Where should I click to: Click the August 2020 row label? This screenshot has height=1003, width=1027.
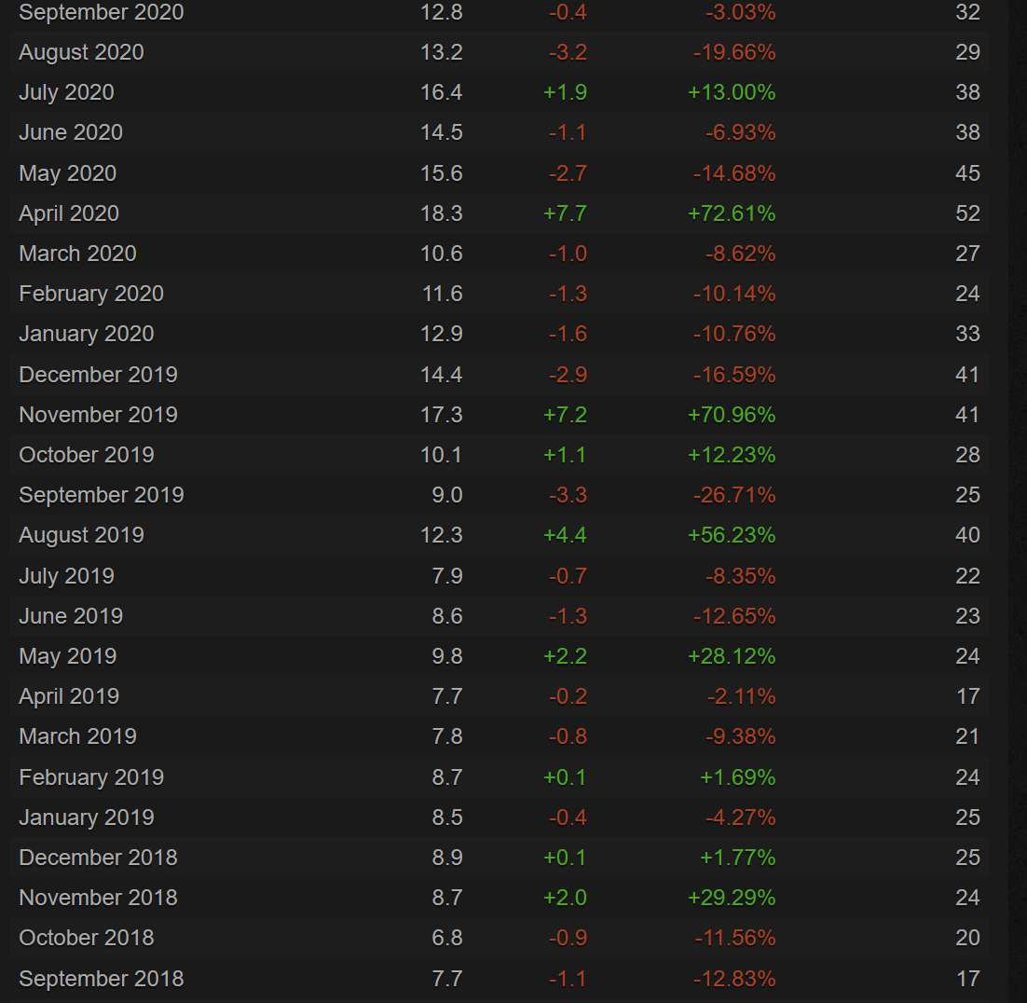click(81, 52)
